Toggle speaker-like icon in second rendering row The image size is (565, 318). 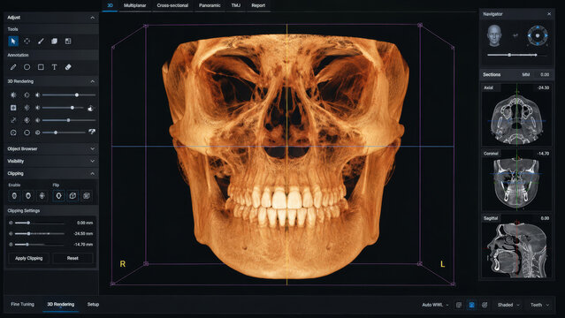(x=38, y=108)
